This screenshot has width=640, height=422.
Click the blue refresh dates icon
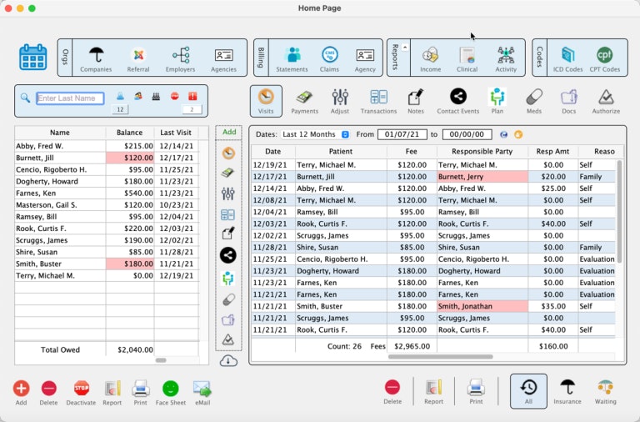pos(503,134)
